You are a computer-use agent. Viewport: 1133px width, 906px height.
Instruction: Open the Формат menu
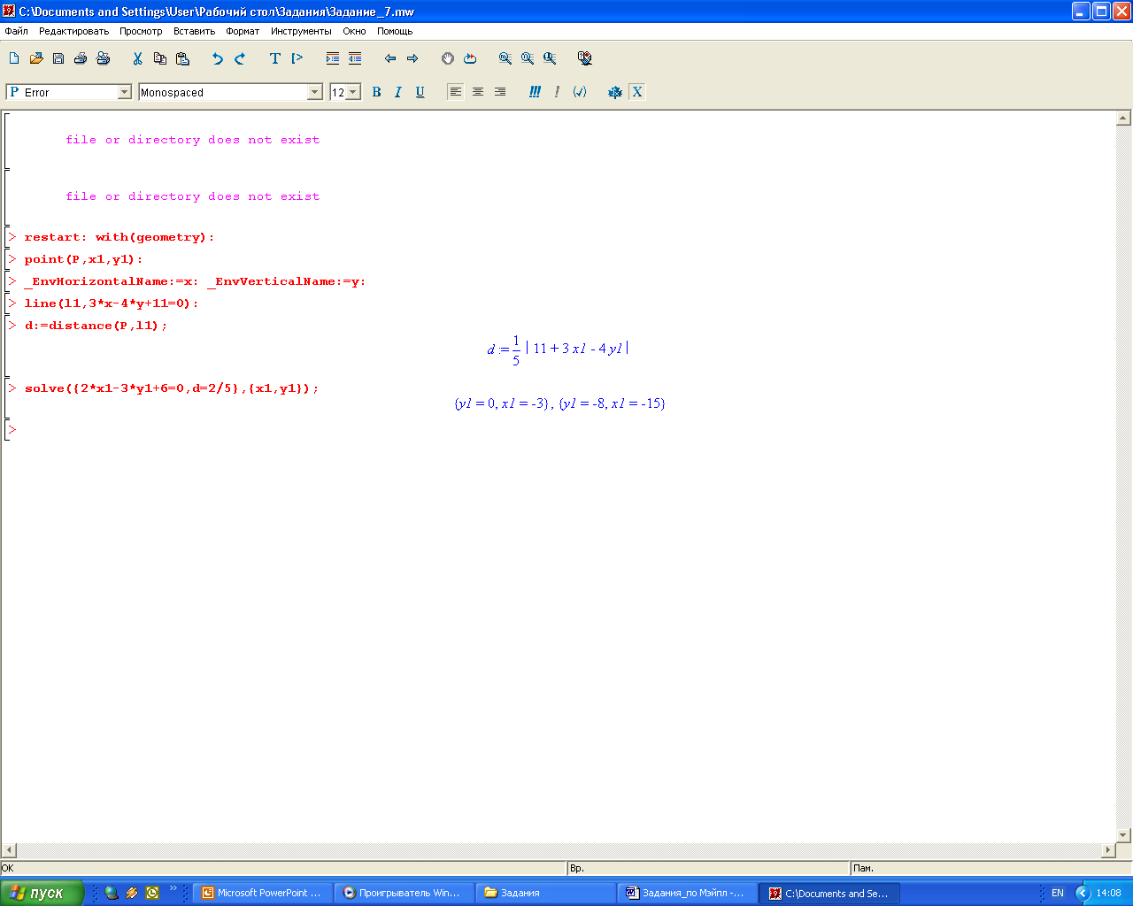(243, 31)
